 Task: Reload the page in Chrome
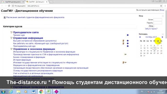tap(9, 6)
